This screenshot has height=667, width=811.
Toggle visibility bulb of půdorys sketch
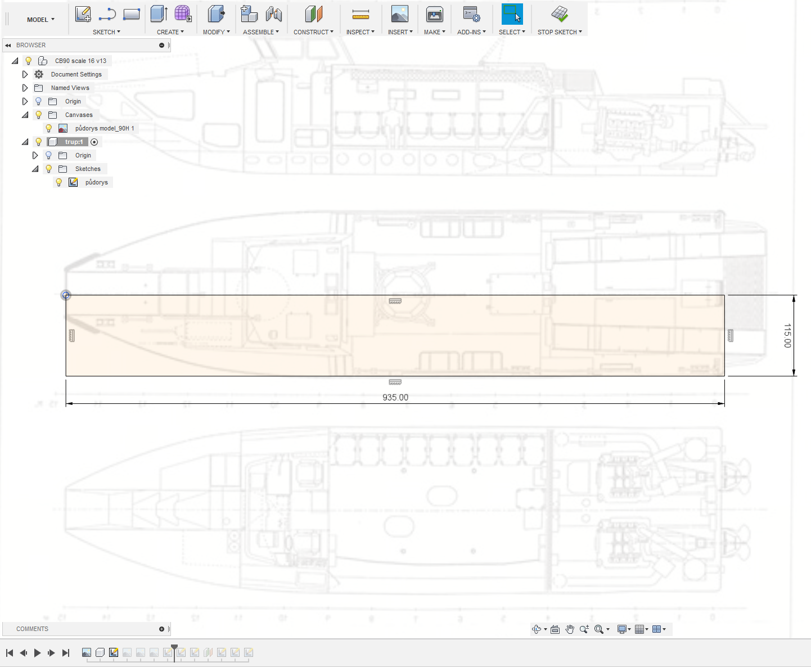pos(59,182)
